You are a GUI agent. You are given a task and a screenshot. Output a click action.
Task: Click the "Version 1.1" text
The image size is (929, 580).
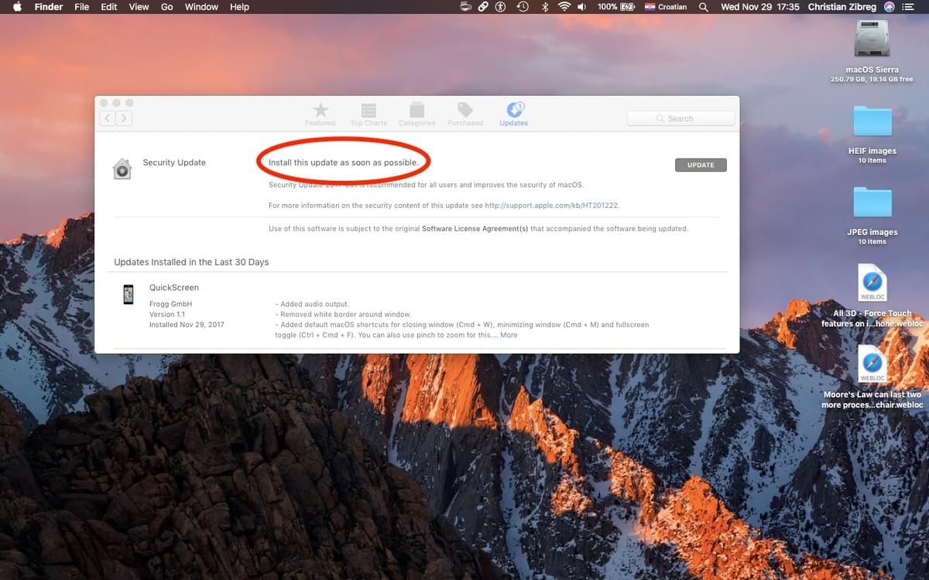pos(167,315)
